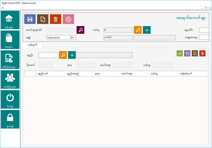Search invoice number with purple magnifier icon
The height and width of the screenshot is (148, 212).
(81, 30)
